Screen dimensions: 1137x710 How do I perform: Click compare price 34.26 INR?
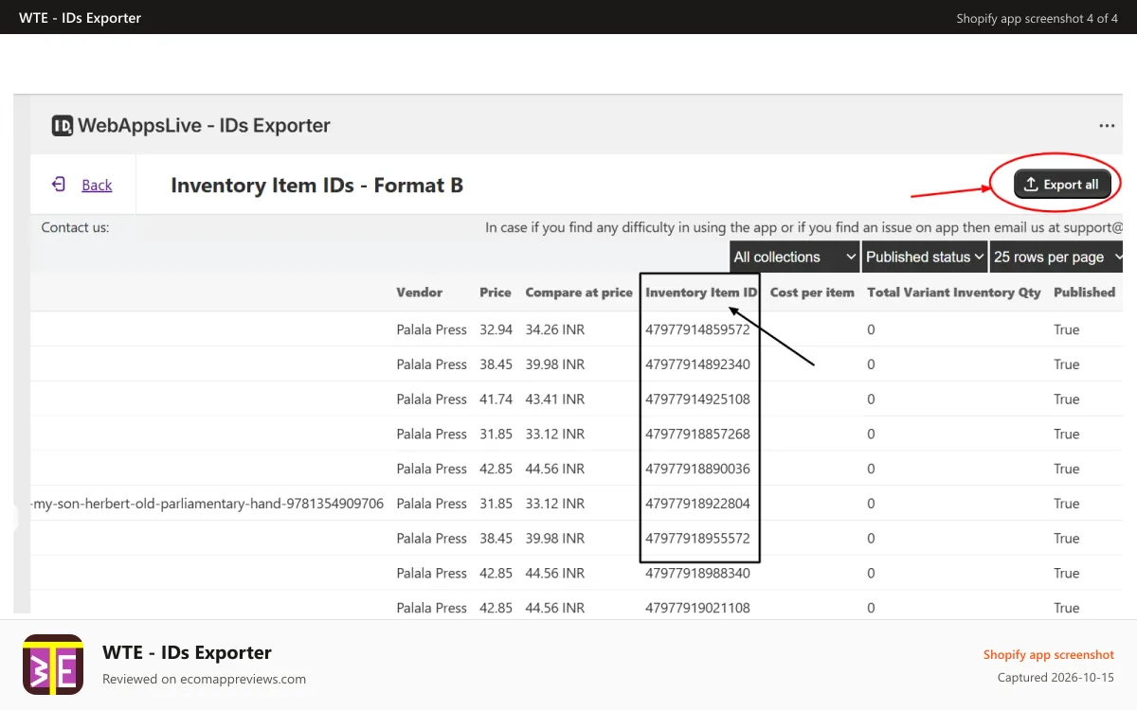point(555,329)
